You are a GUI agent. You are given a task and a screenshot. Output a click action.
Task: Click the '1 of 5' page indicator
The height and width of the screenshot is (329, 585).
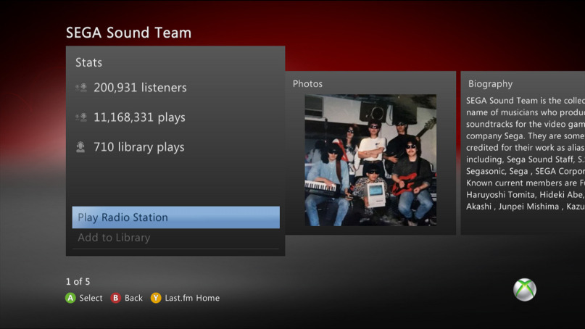78,282
